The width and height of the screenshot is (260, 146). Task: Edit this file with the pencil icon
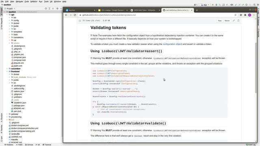coord(234,21)
